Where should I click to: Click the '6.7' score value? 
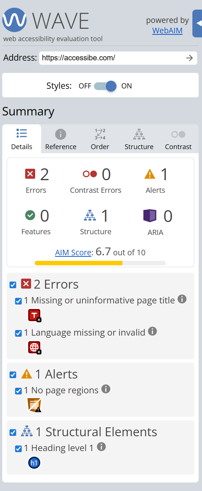pyautogui.click(x=103, y=252)
